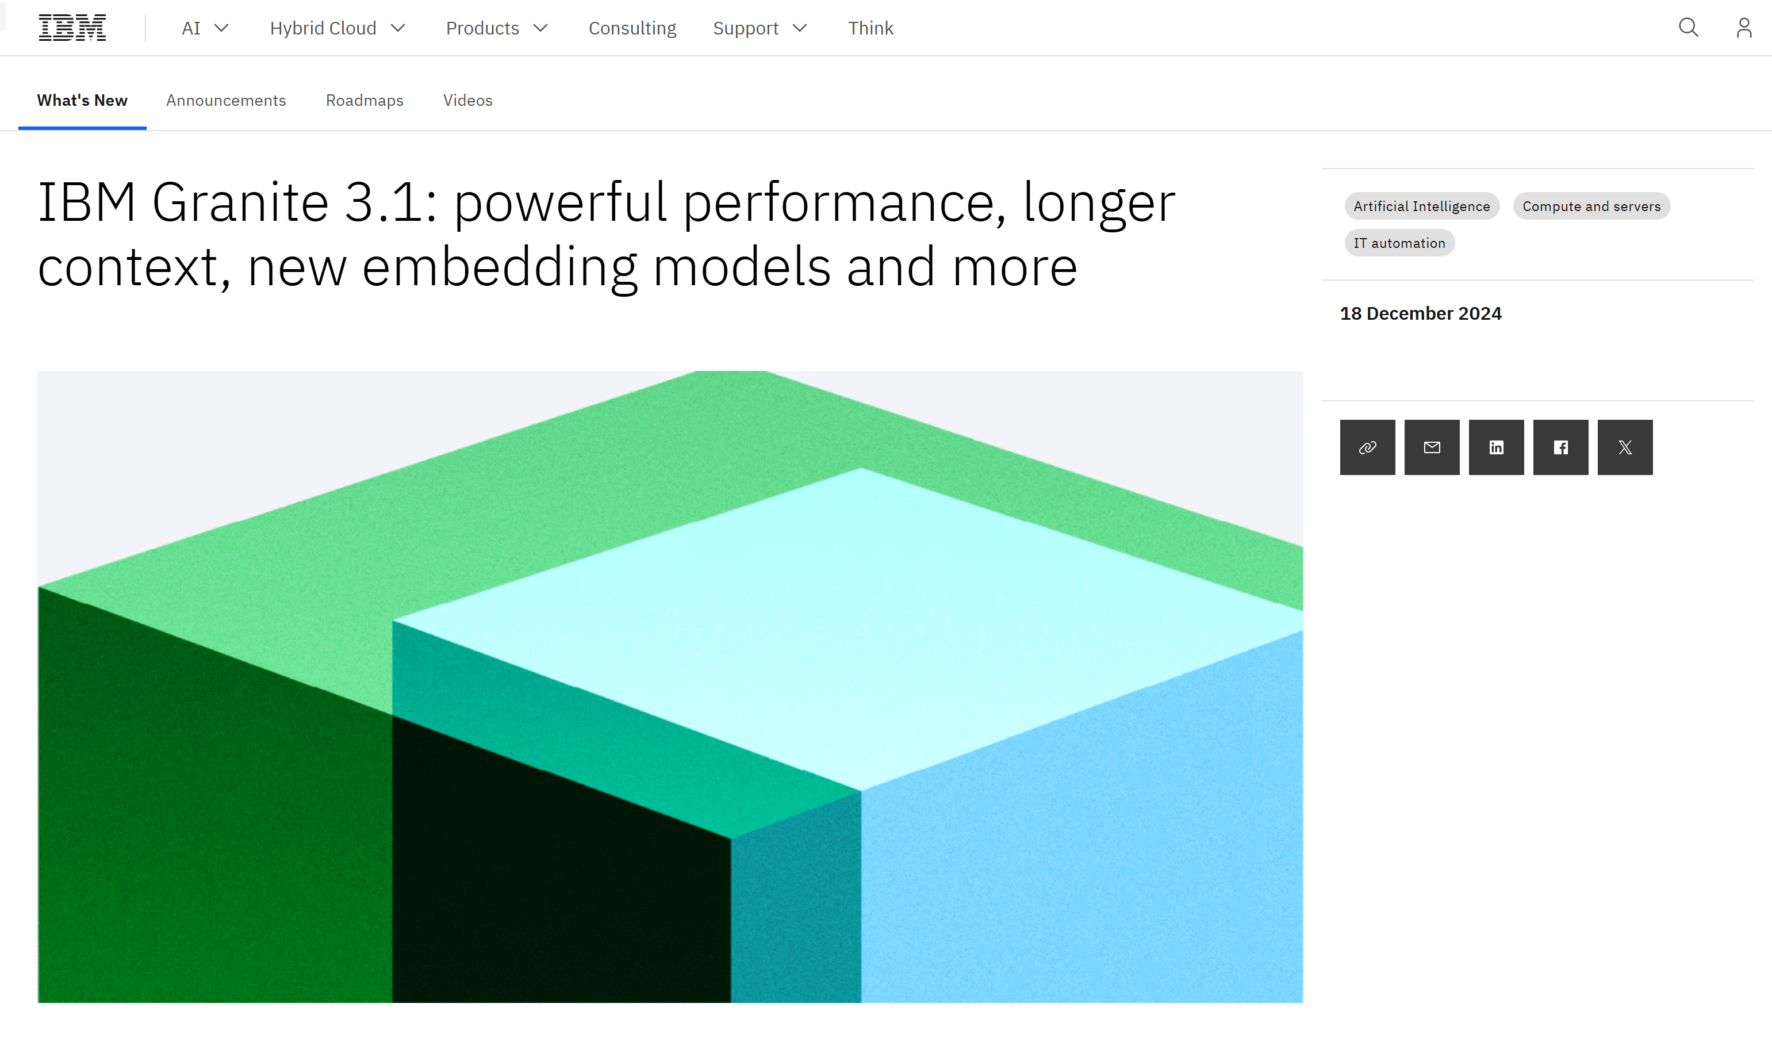The width and height of the screenshot is (1772, 1057).
Task: Share article on Facebook
Action: pyautogui.click(x=1560, y=447)
